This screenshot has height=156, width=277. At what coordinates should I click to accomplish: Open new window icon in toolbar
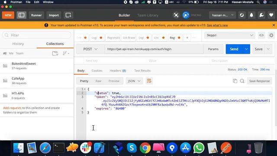point(68,15)
